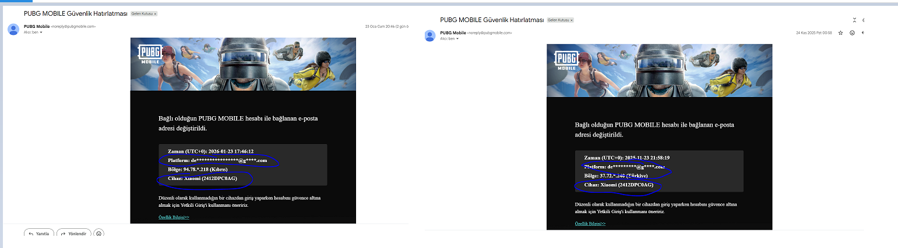This screenshot has width=898, height=248.
Task: Click the 24 Kas 2025 Paz 00:58 timestamp
Action: 814,33
